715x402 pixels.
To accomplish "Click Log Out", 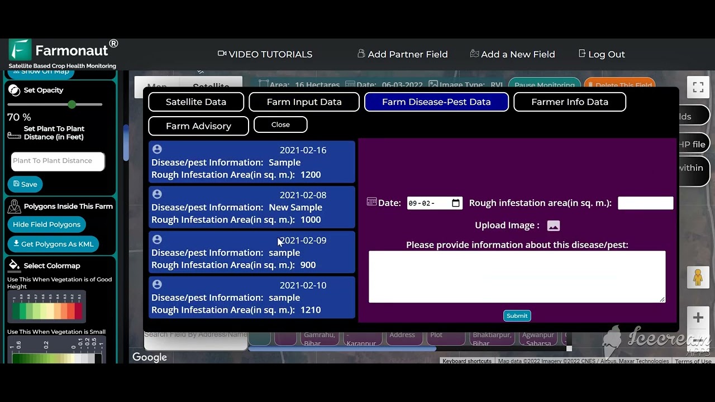I will 602,54.
